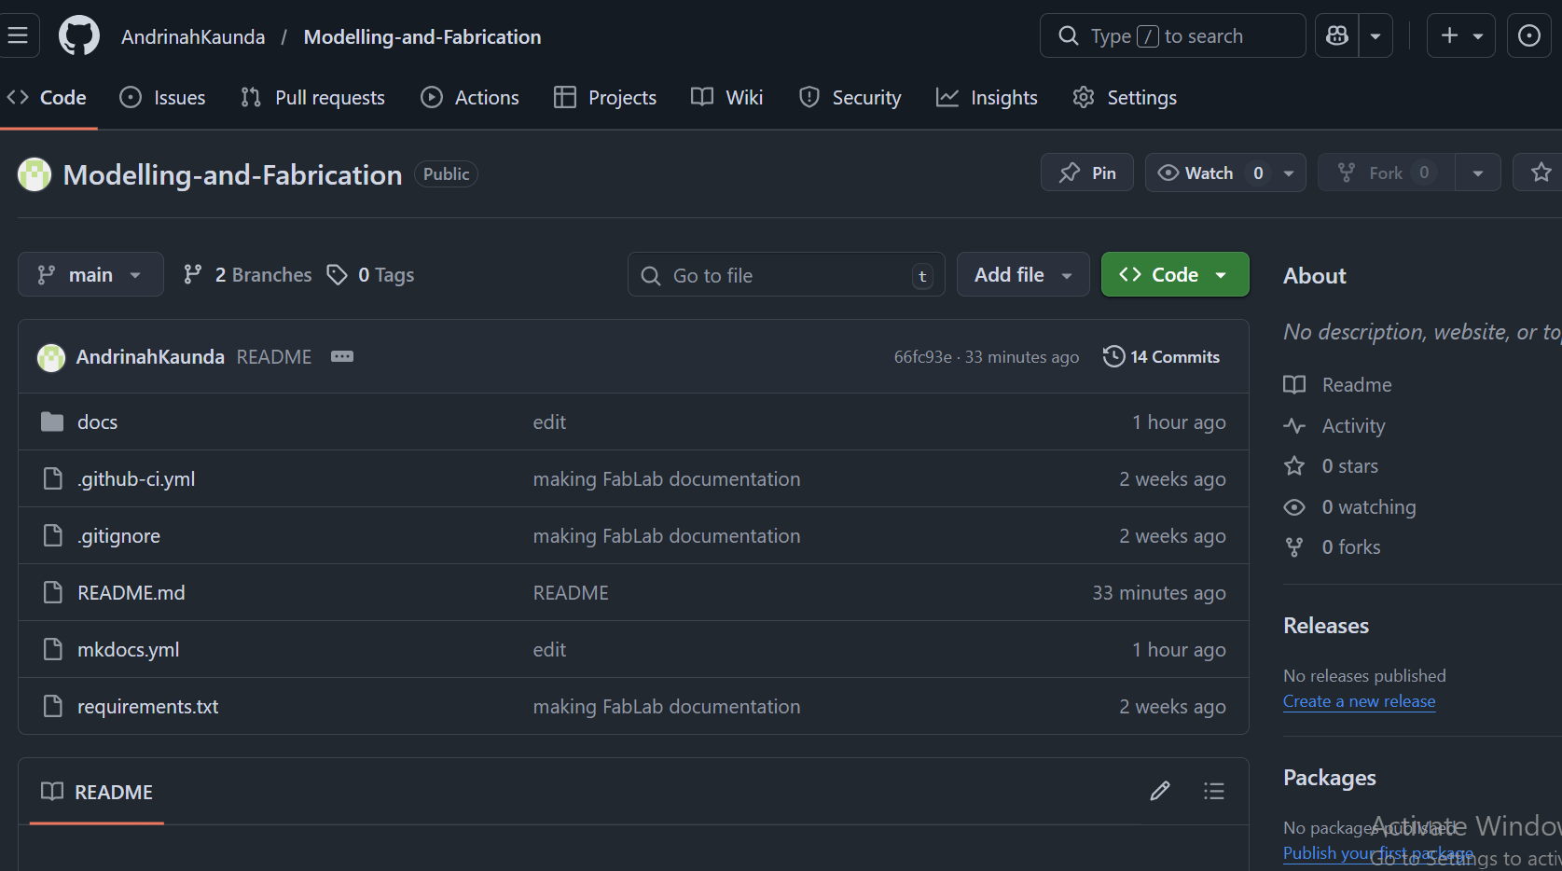This screenshot has height=871, width=1562.
Task: Show the README outline list icon
Action: pyautogui.click(x=1213, y=792)
